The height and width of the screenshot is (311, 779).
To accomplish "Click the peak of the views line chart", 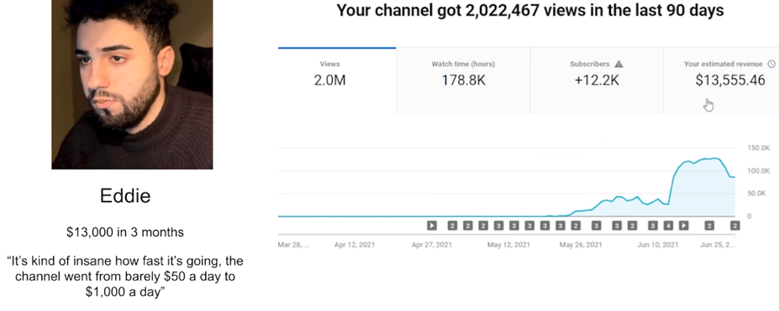I will pos(715,158).
